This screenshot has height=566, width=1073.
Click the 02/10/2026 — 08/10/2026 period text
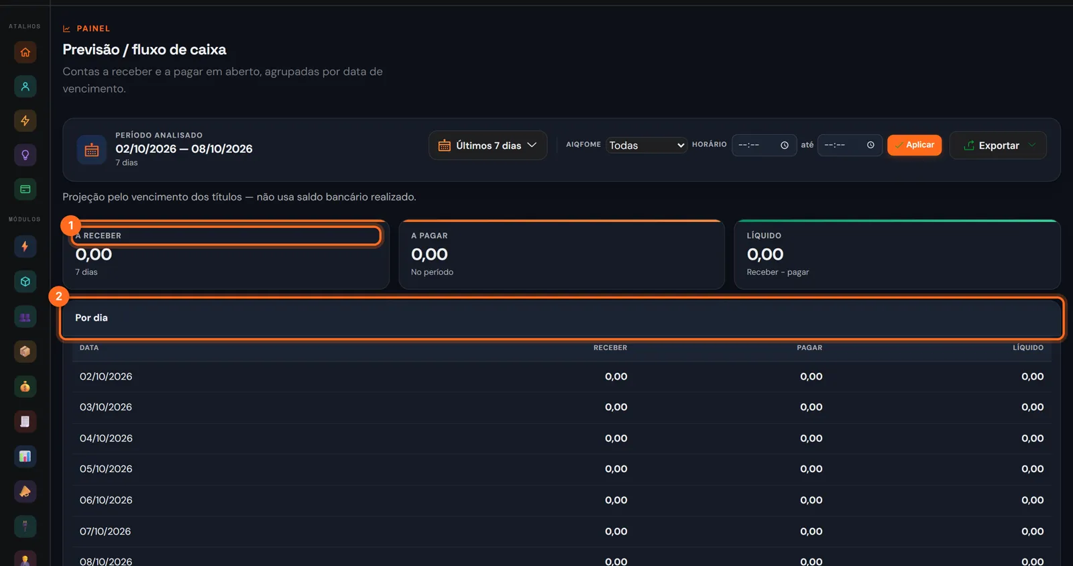pyautogui.click(x=184, y=149)
